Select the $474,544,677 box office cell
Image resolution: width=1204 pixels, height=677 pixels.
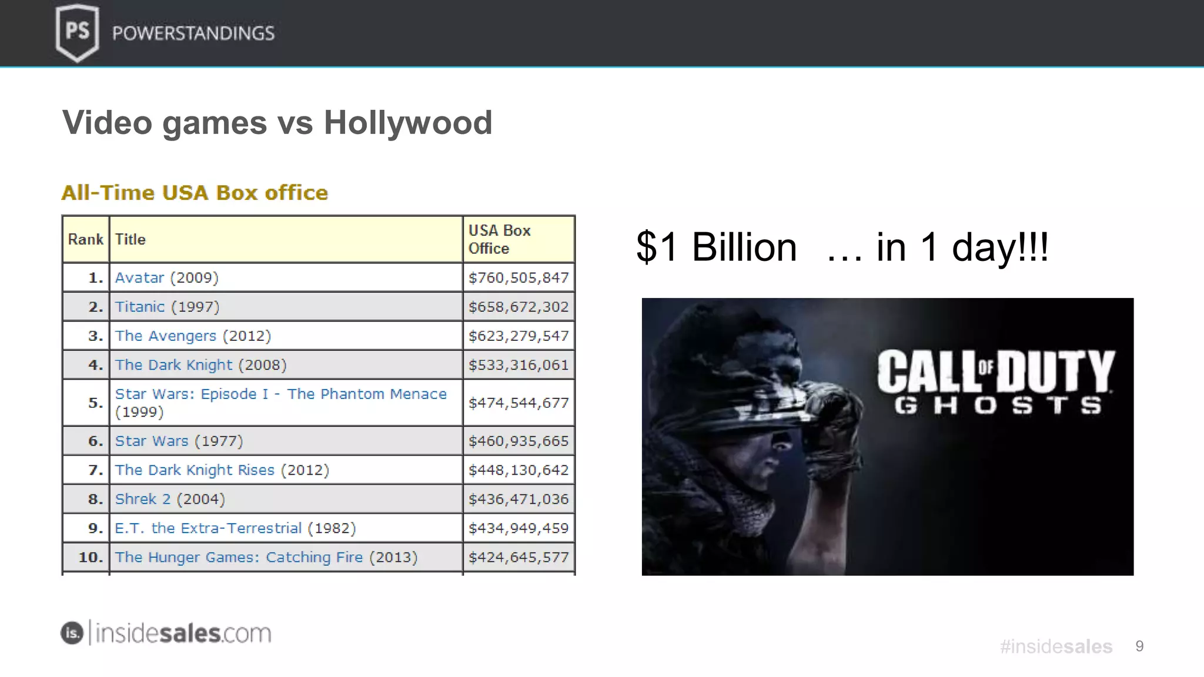click(x=519, y=403)
